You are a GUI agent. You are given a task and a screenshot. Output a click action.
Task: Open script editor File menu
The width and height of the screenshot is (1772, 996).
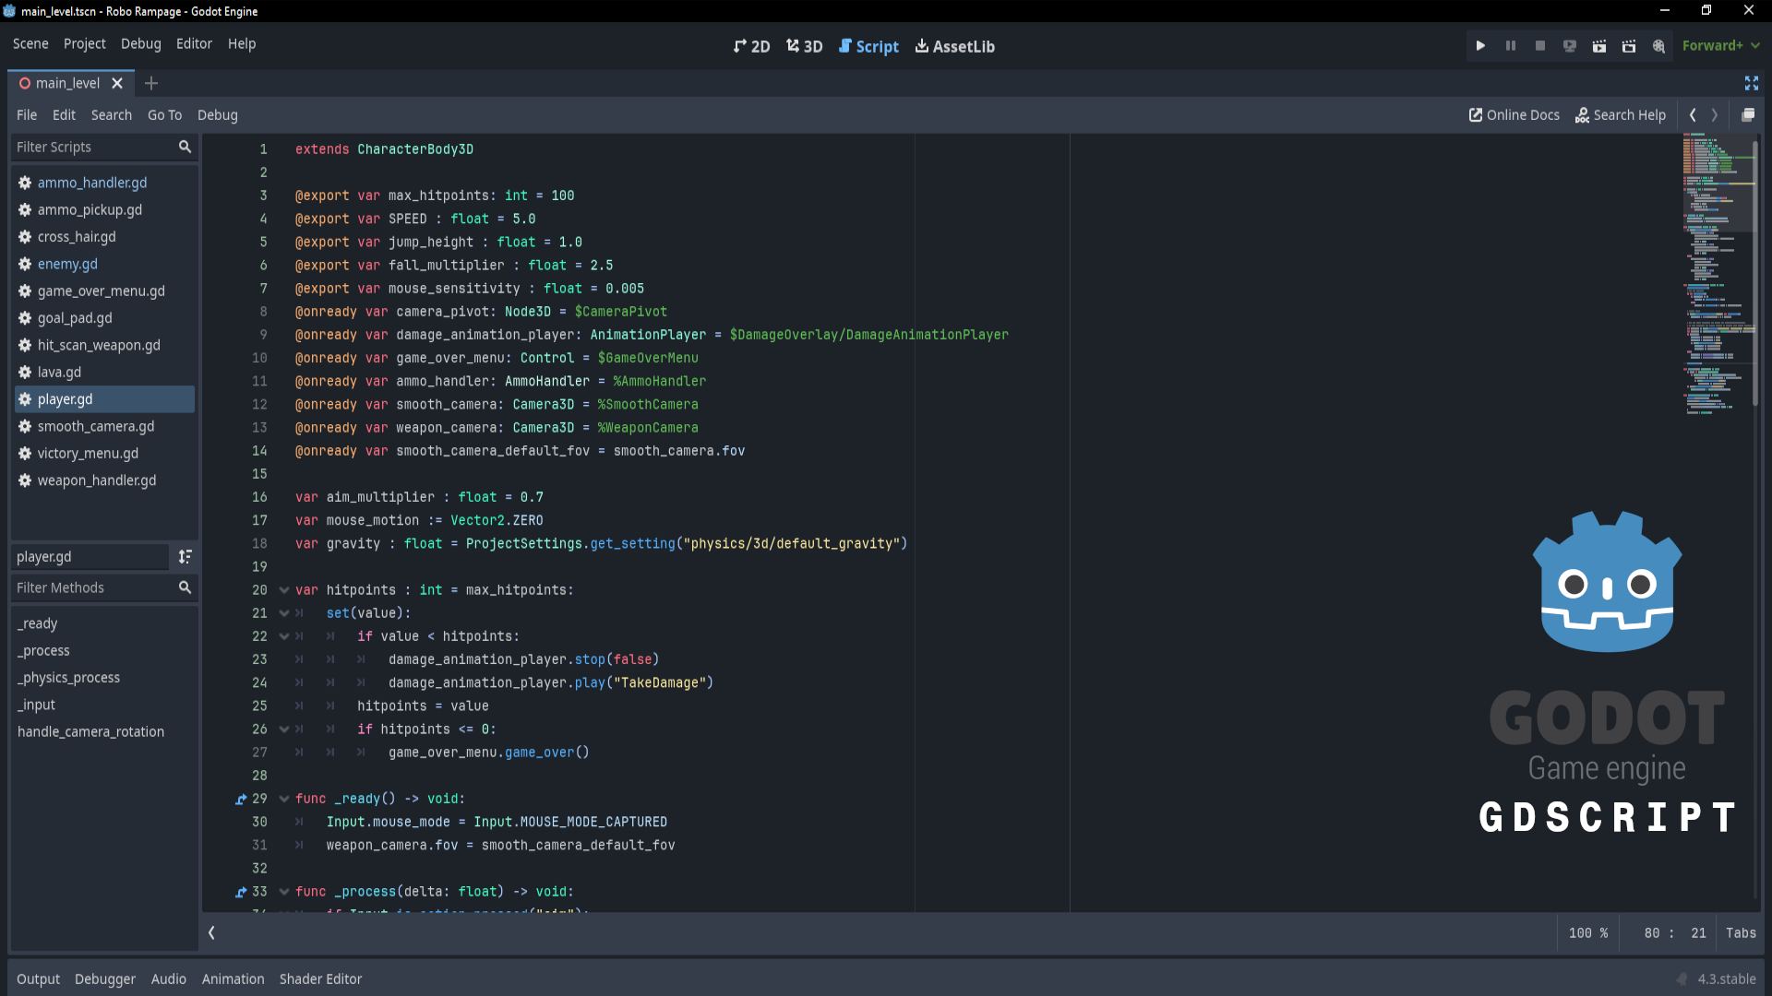[x=27, y=115]
